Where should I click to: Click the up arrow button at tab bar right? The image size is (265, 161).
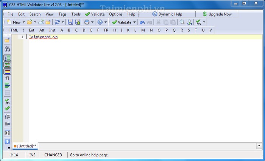pyautogui.click(x=259, y=146)
